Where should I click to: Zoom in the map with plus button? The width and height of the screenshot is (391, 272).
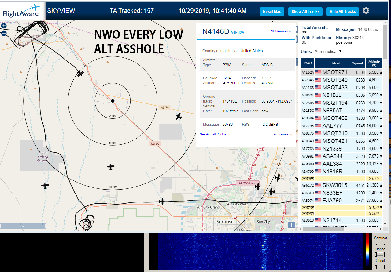point(4,26)
